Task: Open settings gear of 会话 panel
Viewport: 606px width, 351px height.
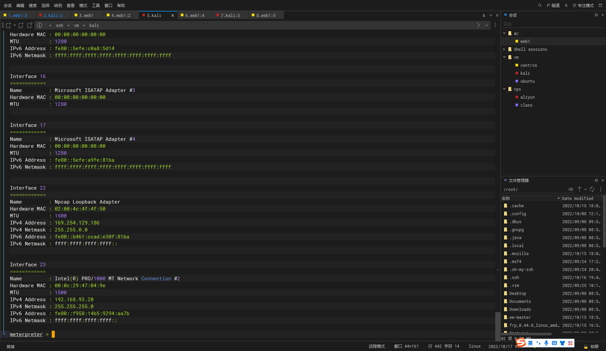Action: [596, 15]
